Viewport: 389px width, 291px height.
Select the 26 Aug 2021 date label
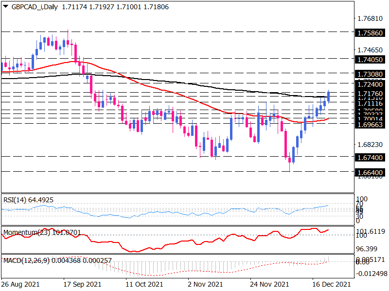coord(22,284)
